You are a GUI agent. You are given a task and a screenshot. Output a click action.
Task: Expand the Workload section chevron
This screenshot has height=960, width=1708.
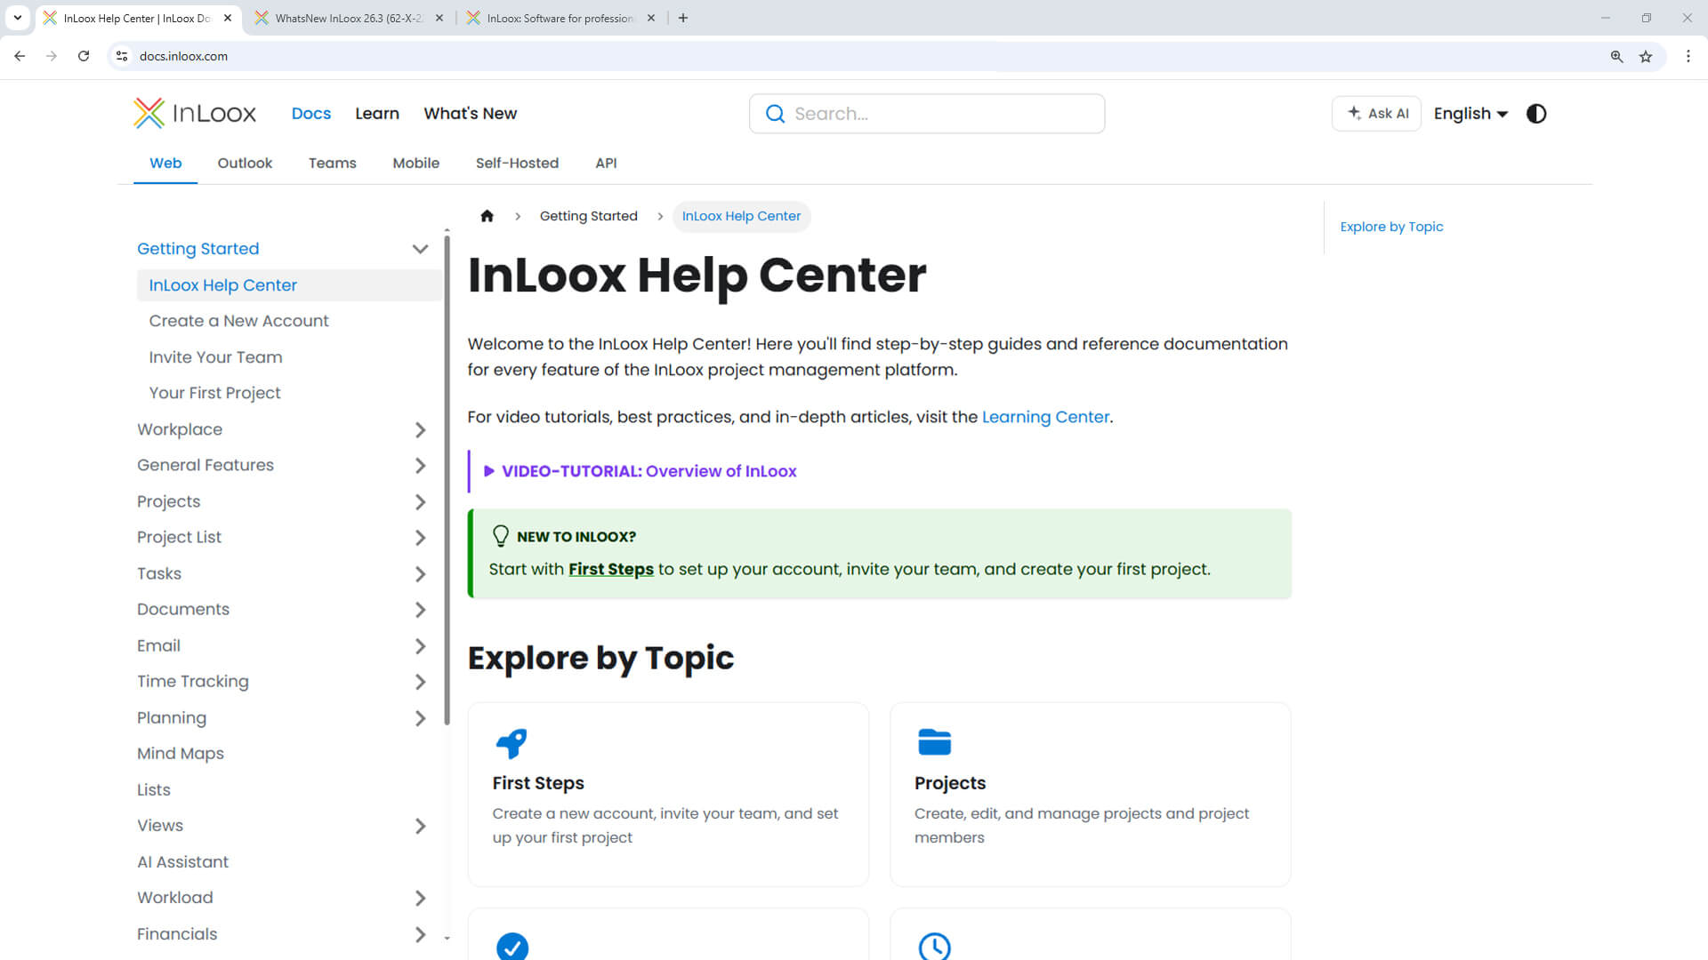tap(420, 898)
